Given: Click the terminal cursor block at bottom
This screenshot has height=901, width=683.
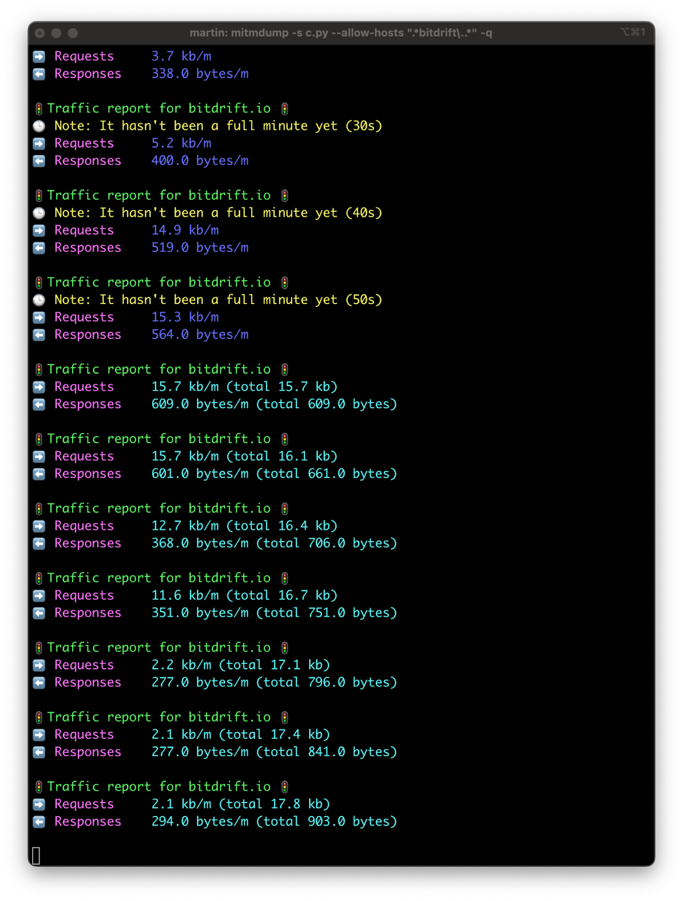Looking at the screenshot, I should [36, 855].
